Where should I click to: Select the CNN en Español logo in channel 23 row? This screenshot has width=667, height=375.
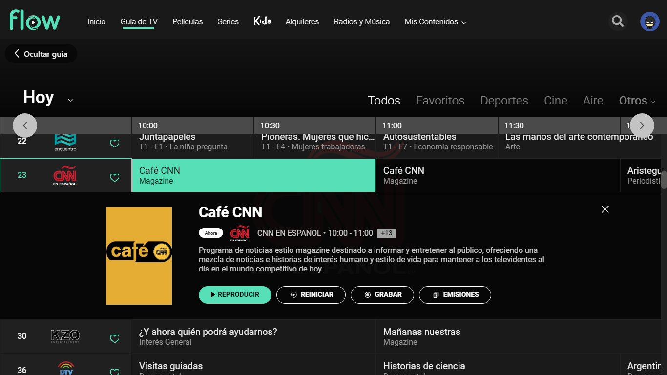tap(65, 176)
